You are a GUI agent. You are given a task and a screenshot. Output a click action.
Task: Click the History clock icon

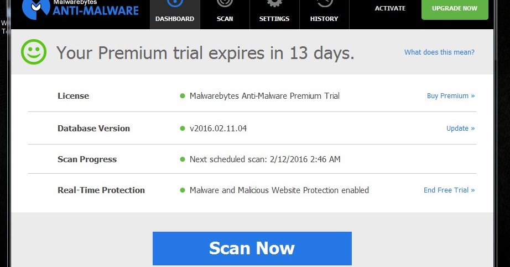coord(324,4)
